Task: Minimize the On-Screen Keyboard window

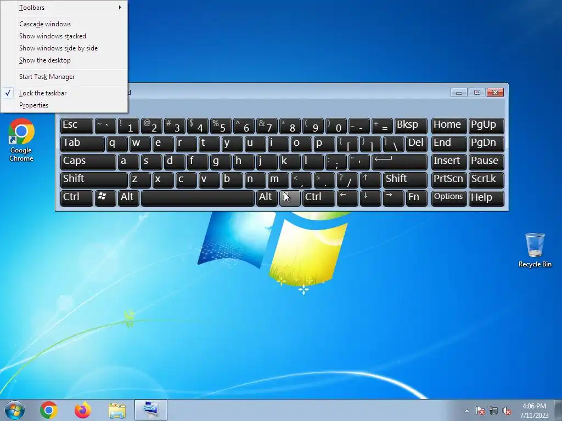Action: click(459, 93)
